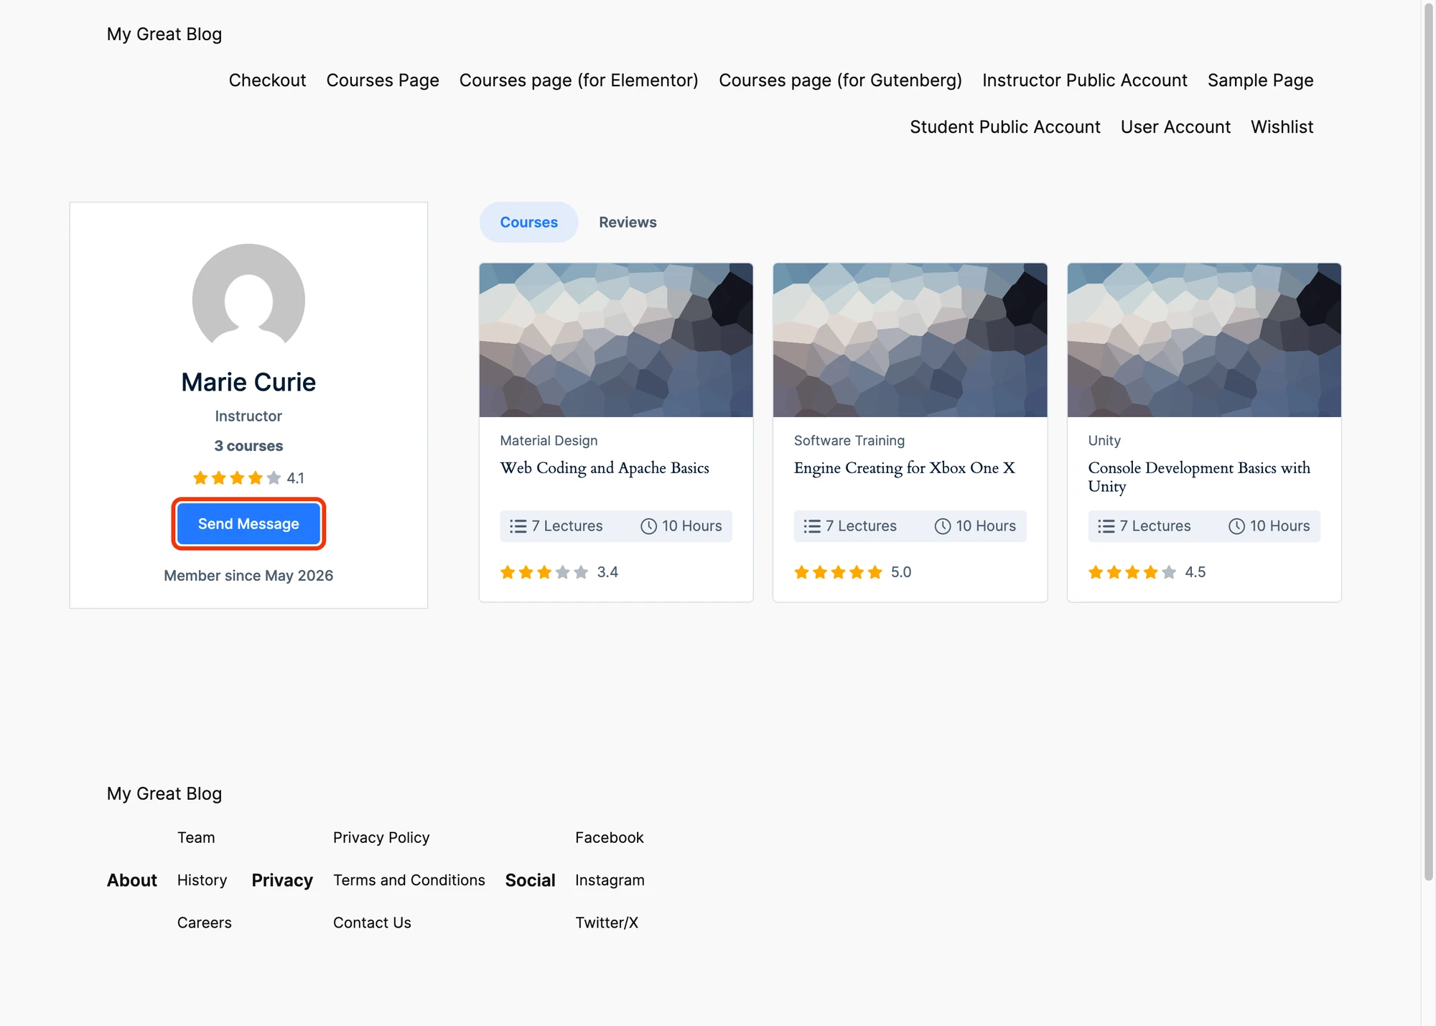This screenshot has height=1026, width=1436.
Task: Click lectures list icon on Engine Creating card
Action: point(812,526)
